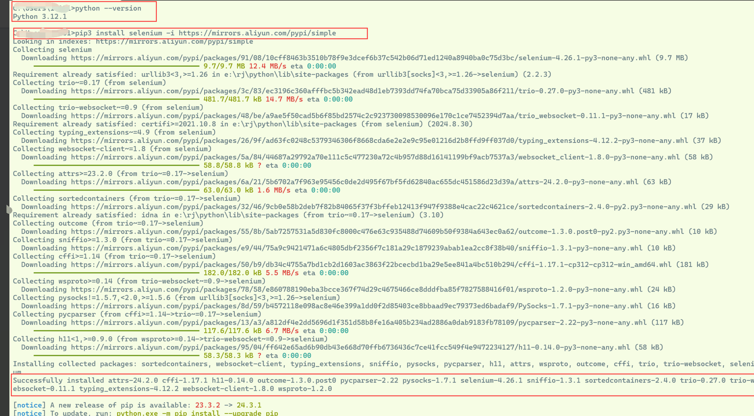Click 'Collecting trio-websocket~=0.9' line
The image size is (754, 416).
click(108, 108)
